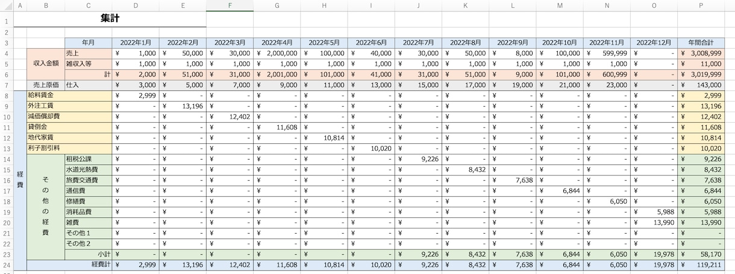Select the 減価償却費 row label
The width and height of the screenshot is (735, 274).
[69, 116]
